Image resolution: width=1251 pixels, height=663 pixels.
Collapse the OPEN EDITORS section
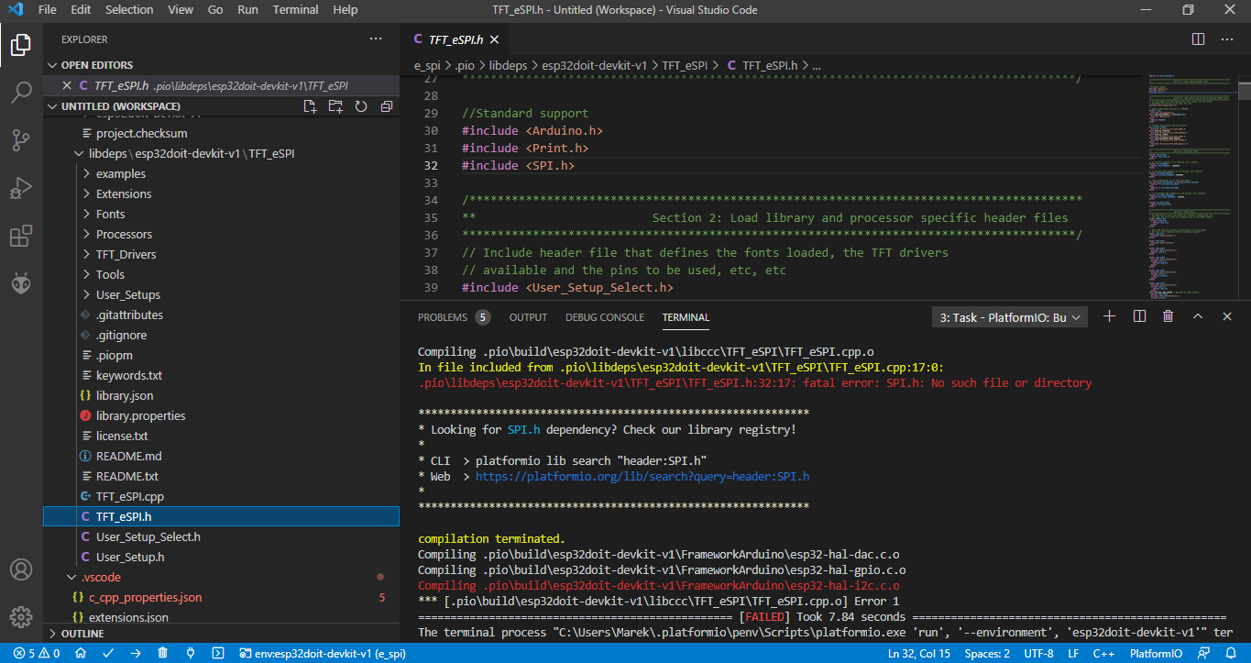click(x=96, y=65)
